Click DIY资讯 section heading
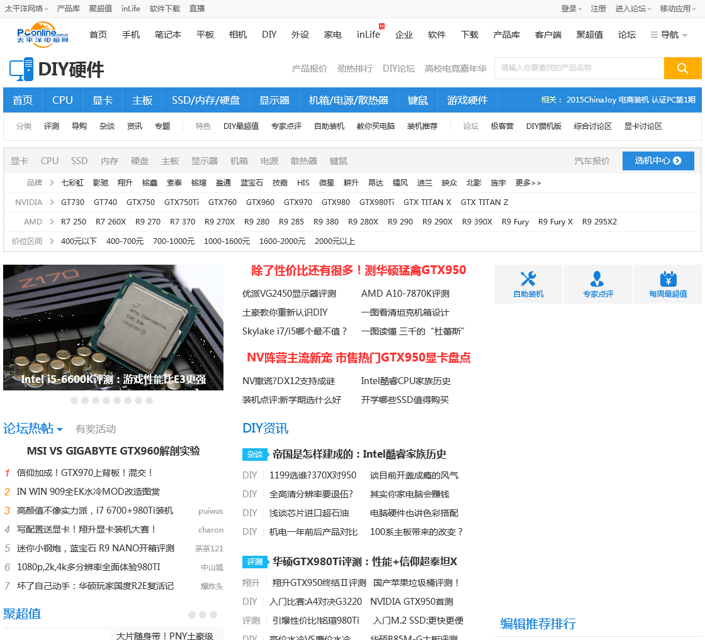705x640 pixels. tap(265, 429)
